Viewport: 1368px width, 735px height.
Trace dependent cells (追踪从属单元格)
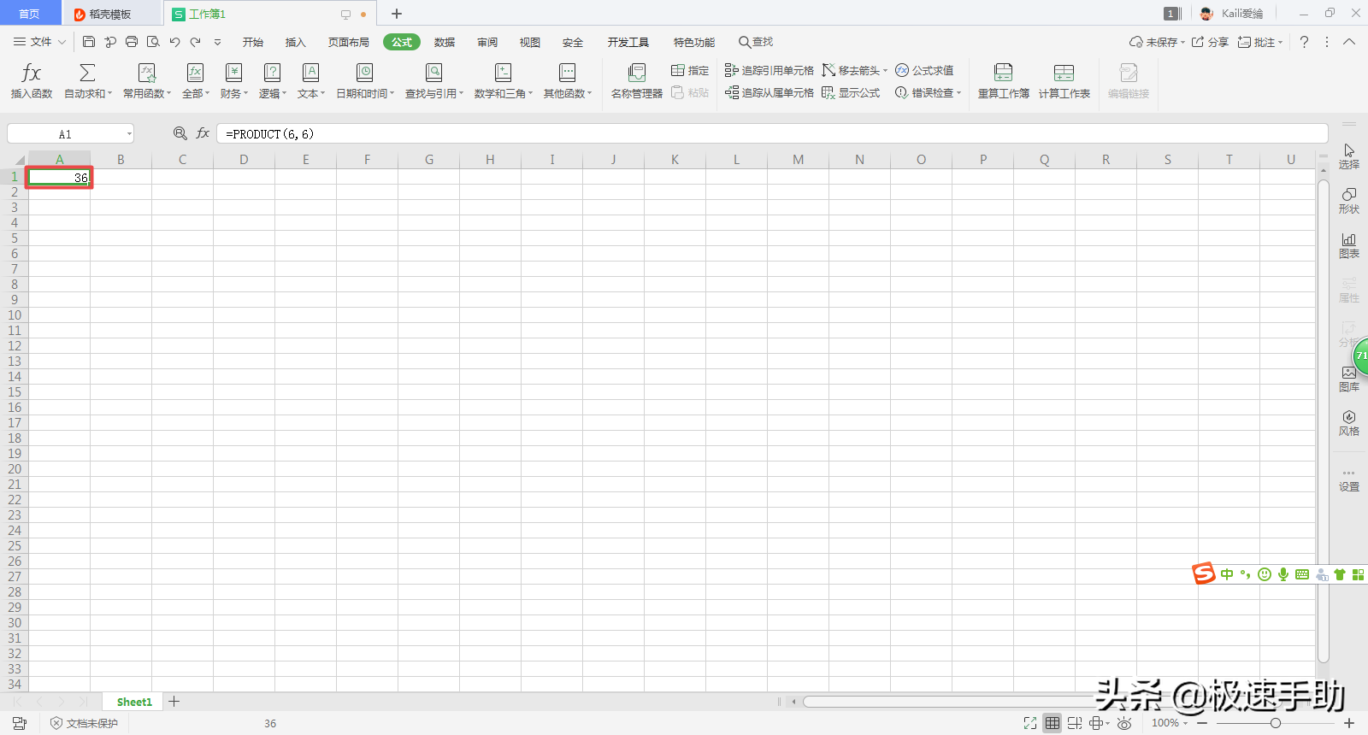click(x=769, y=92)
